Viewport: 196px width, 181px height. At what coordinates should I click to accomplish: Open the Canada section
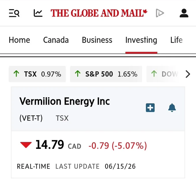click(x=56, y=40)
